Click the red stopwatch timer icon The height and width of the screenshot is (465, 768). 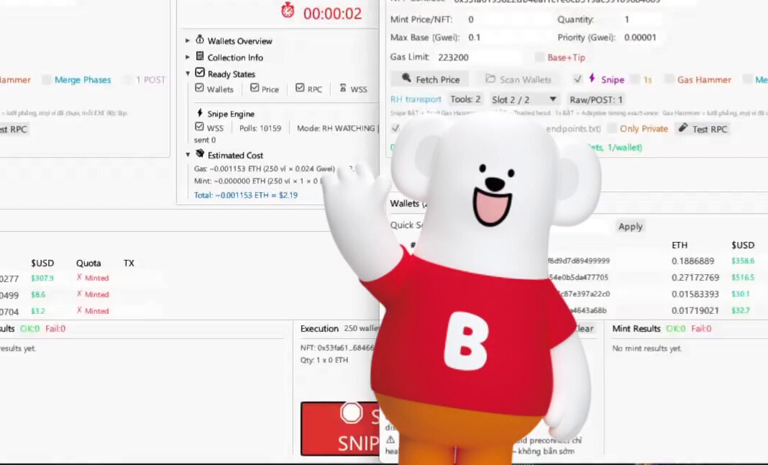[288, 10]
